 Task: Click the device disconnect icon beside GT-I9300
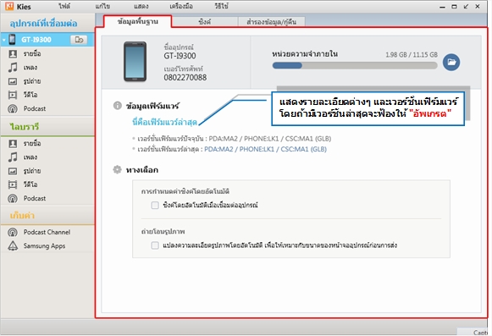coord(79,40)
